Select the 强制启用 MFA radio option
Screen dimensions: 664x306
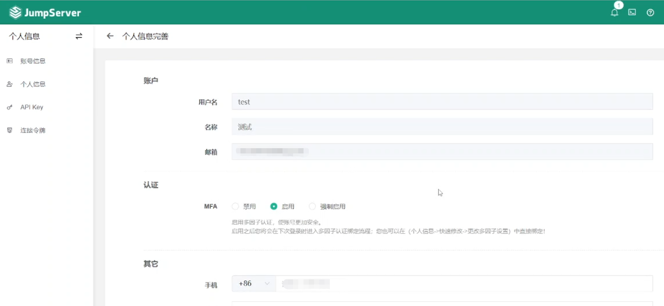312,206
